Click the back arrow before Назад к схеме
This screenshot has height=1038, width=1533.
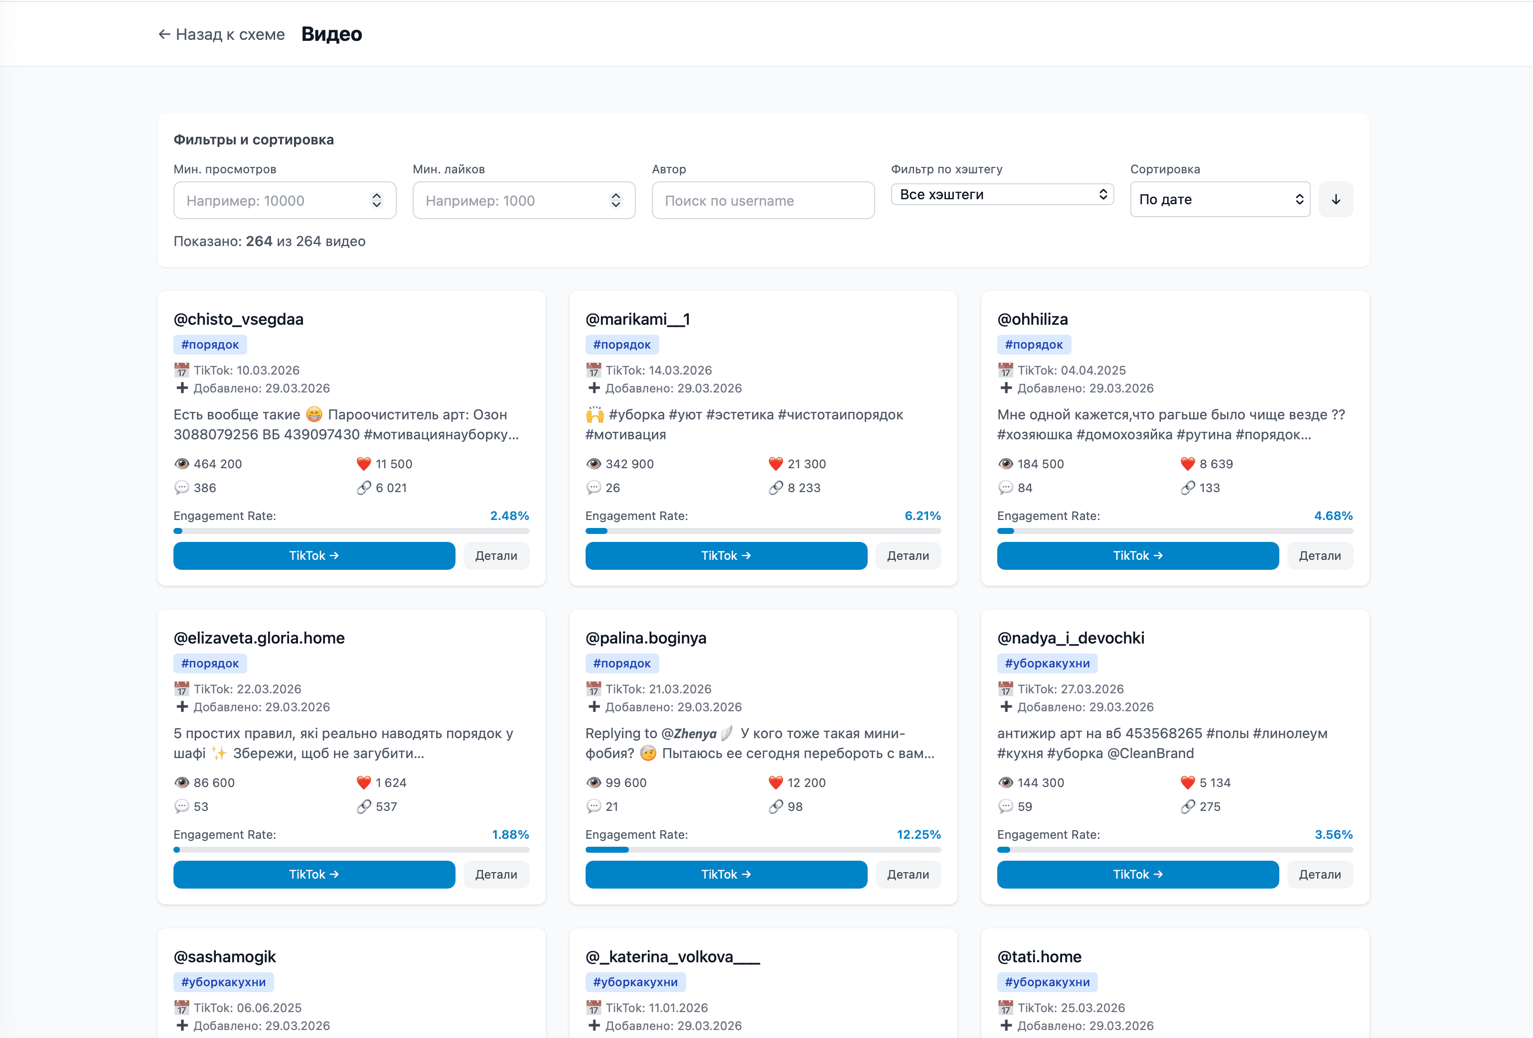tap(164, 33)
